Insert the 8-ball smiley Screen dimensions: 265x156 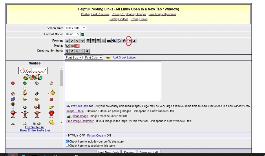coord(25,107)
